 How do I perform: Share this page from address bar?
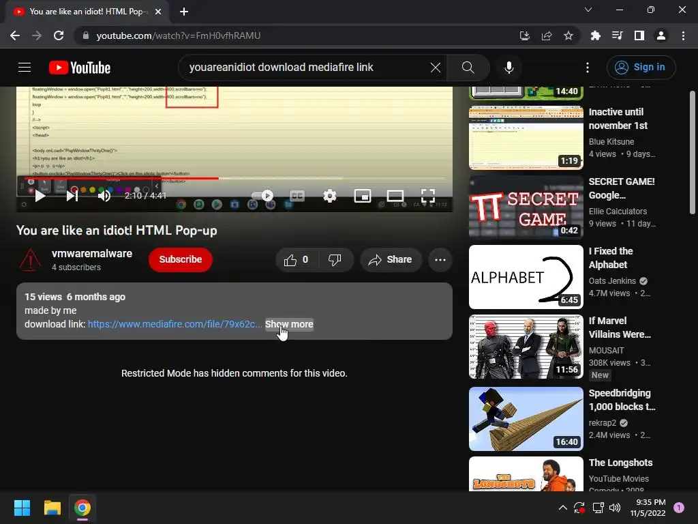547,35
